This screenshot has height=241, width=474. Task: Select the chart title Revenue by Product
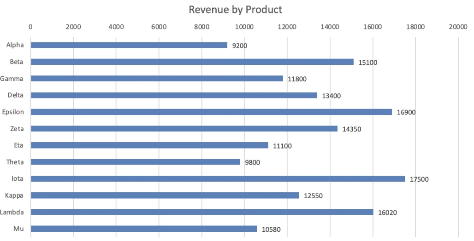pyautogui.click(x=235, y=9)
